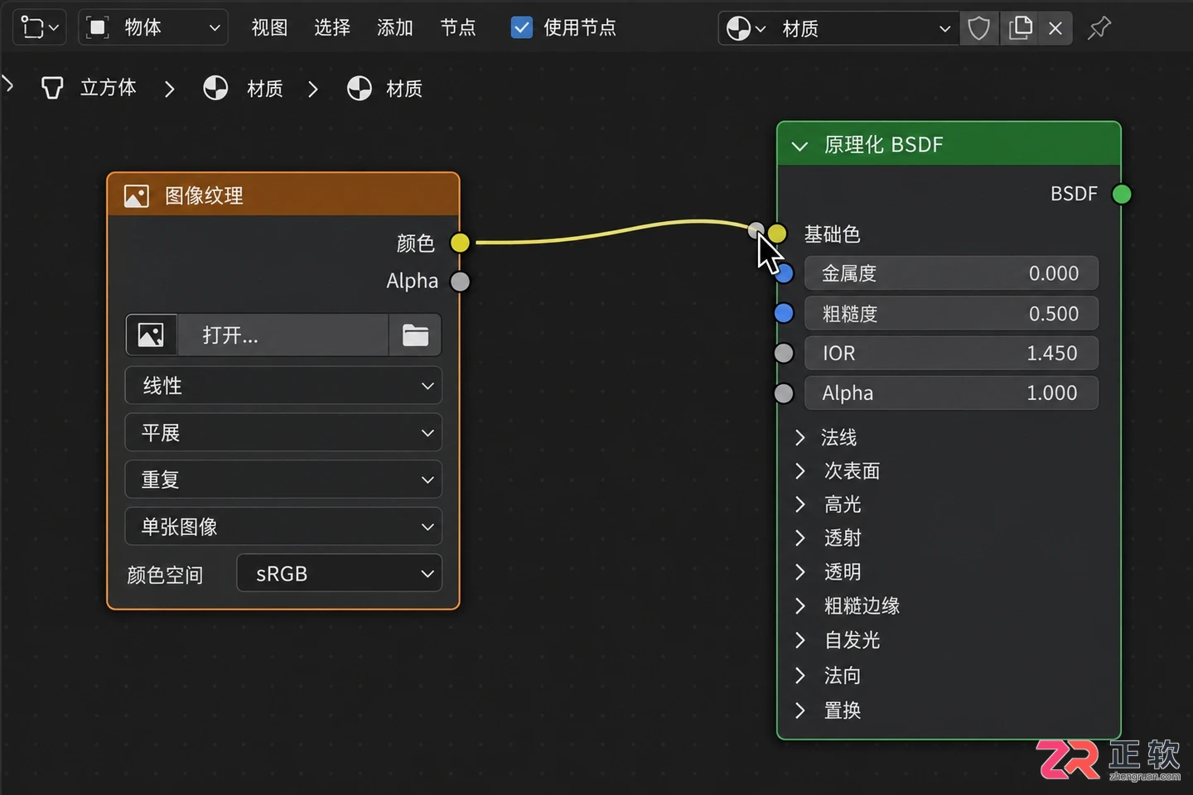Open the 添加 menu

pos(395,27)
